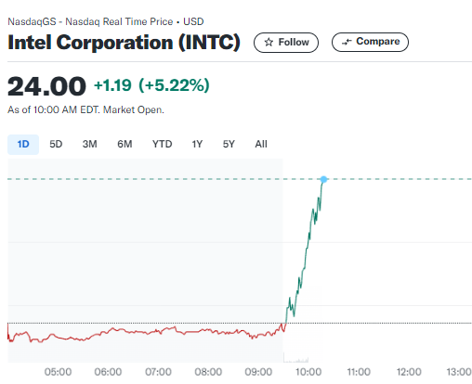Image resolution: width=472 pixels, height=384 pixels.
Task: Click the 07:00 time axis label
Action: tap(158, 372)
